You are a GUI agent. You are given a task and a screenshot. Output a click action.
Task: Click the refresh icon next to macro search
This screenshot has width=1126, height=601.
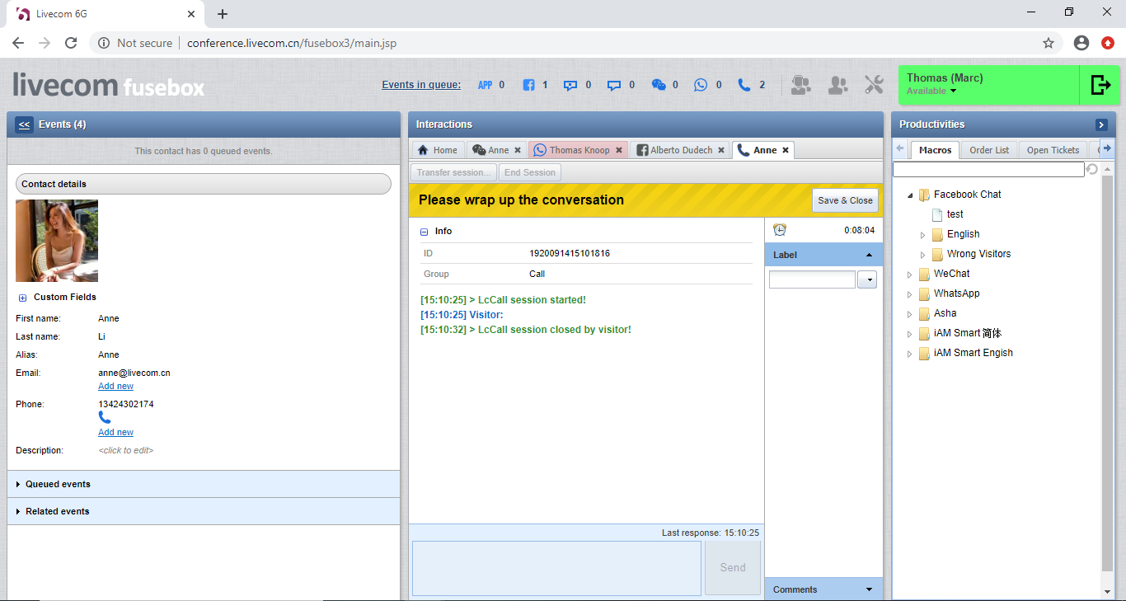click(1092, 169)
